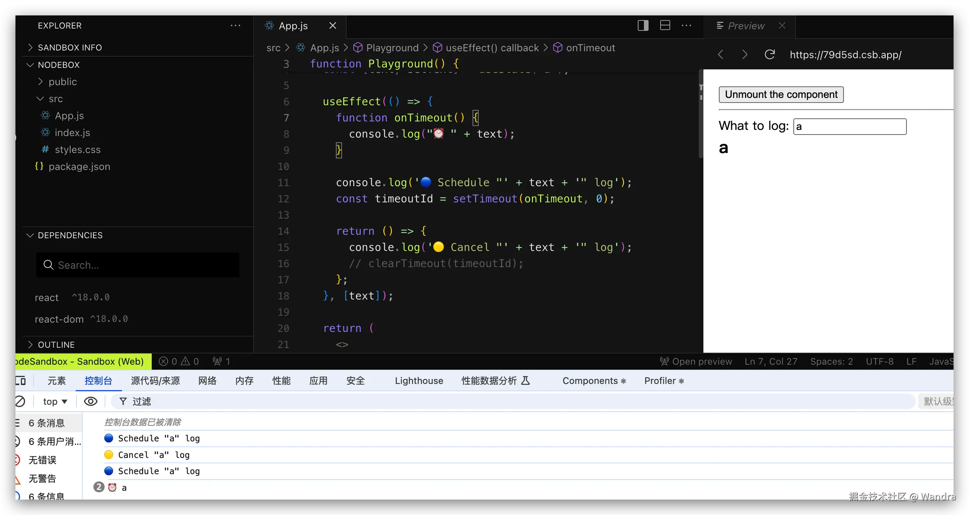This screenshot has width=969, height=515.
Task: Expand the public folder
Action: tap(63, 82)
